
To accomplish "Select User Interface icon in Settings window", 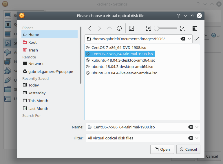I will (8, 99).
